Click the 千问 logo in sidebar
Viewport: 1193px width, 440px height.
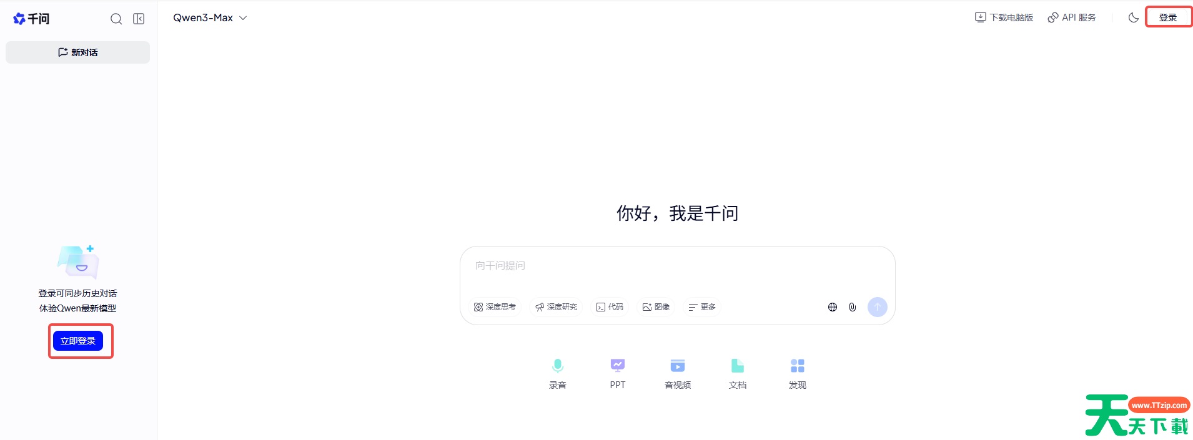coord(31,19)
